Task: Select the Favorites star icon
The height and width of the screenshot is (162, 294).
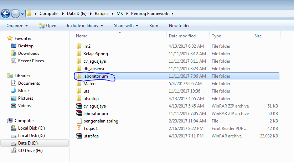Action: pyautogui.click(x=10, y=38)
